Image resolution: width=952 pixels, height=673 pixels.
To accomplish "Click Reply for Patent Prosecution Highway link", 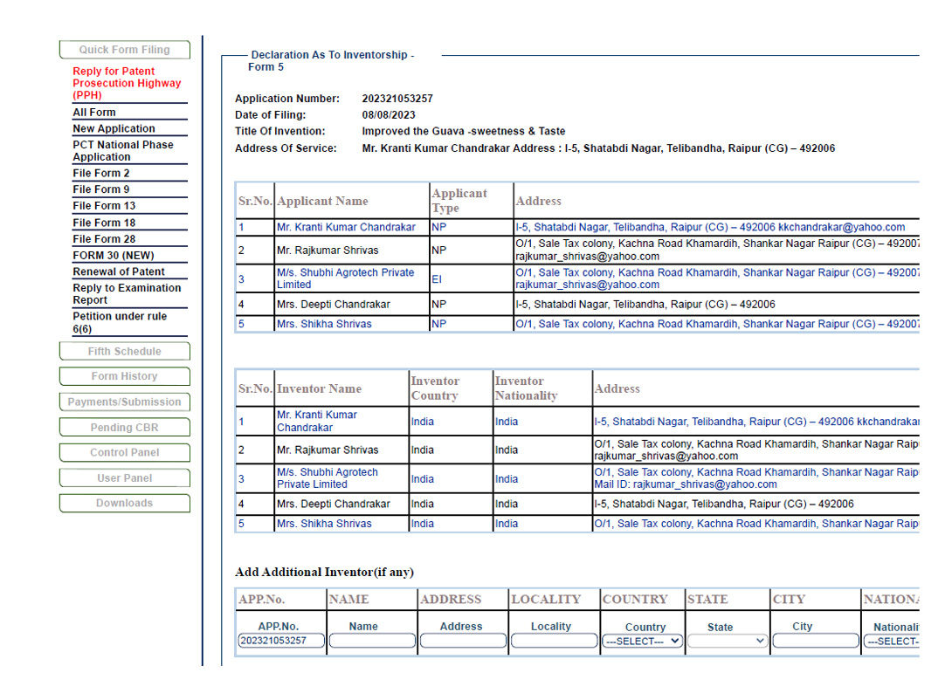I will coord(127,83).
